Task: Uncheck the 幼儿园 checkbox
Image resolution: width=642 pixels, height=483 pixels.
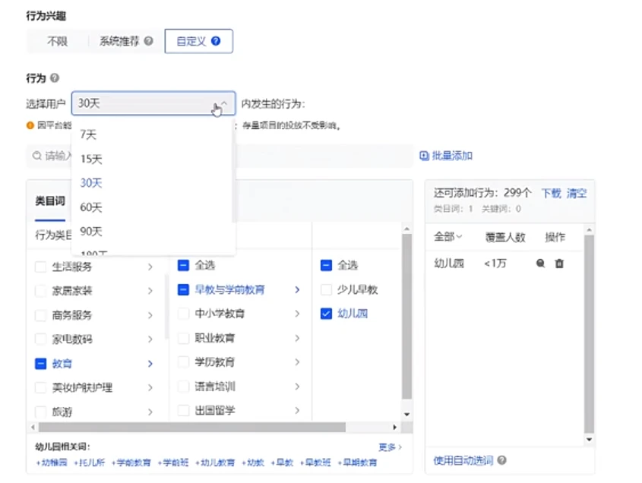Action: point(326,313)
